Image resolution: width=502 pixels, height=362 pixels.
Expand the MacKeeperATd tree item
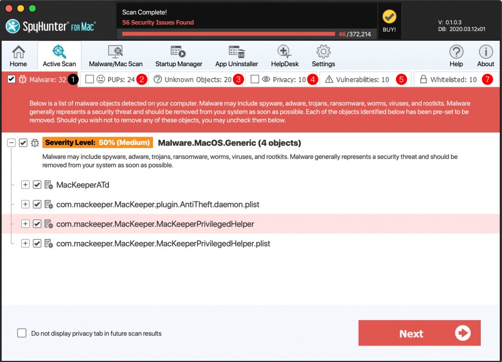pos(25,185)
